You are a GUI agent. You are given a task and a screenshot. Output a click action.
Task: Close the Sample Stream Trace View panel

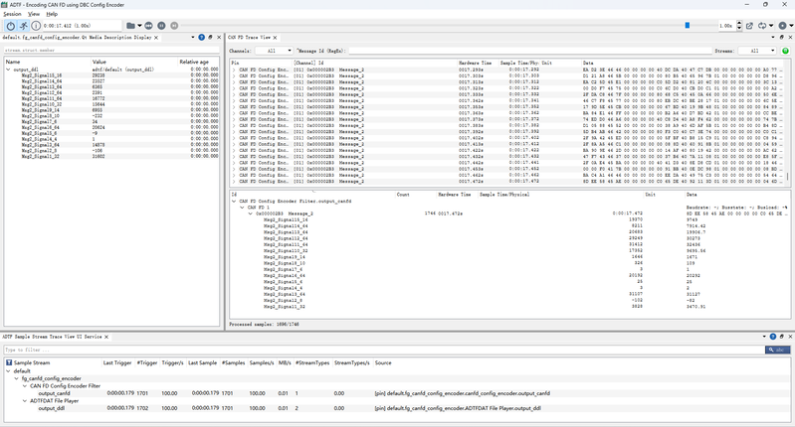click(790, 337)
